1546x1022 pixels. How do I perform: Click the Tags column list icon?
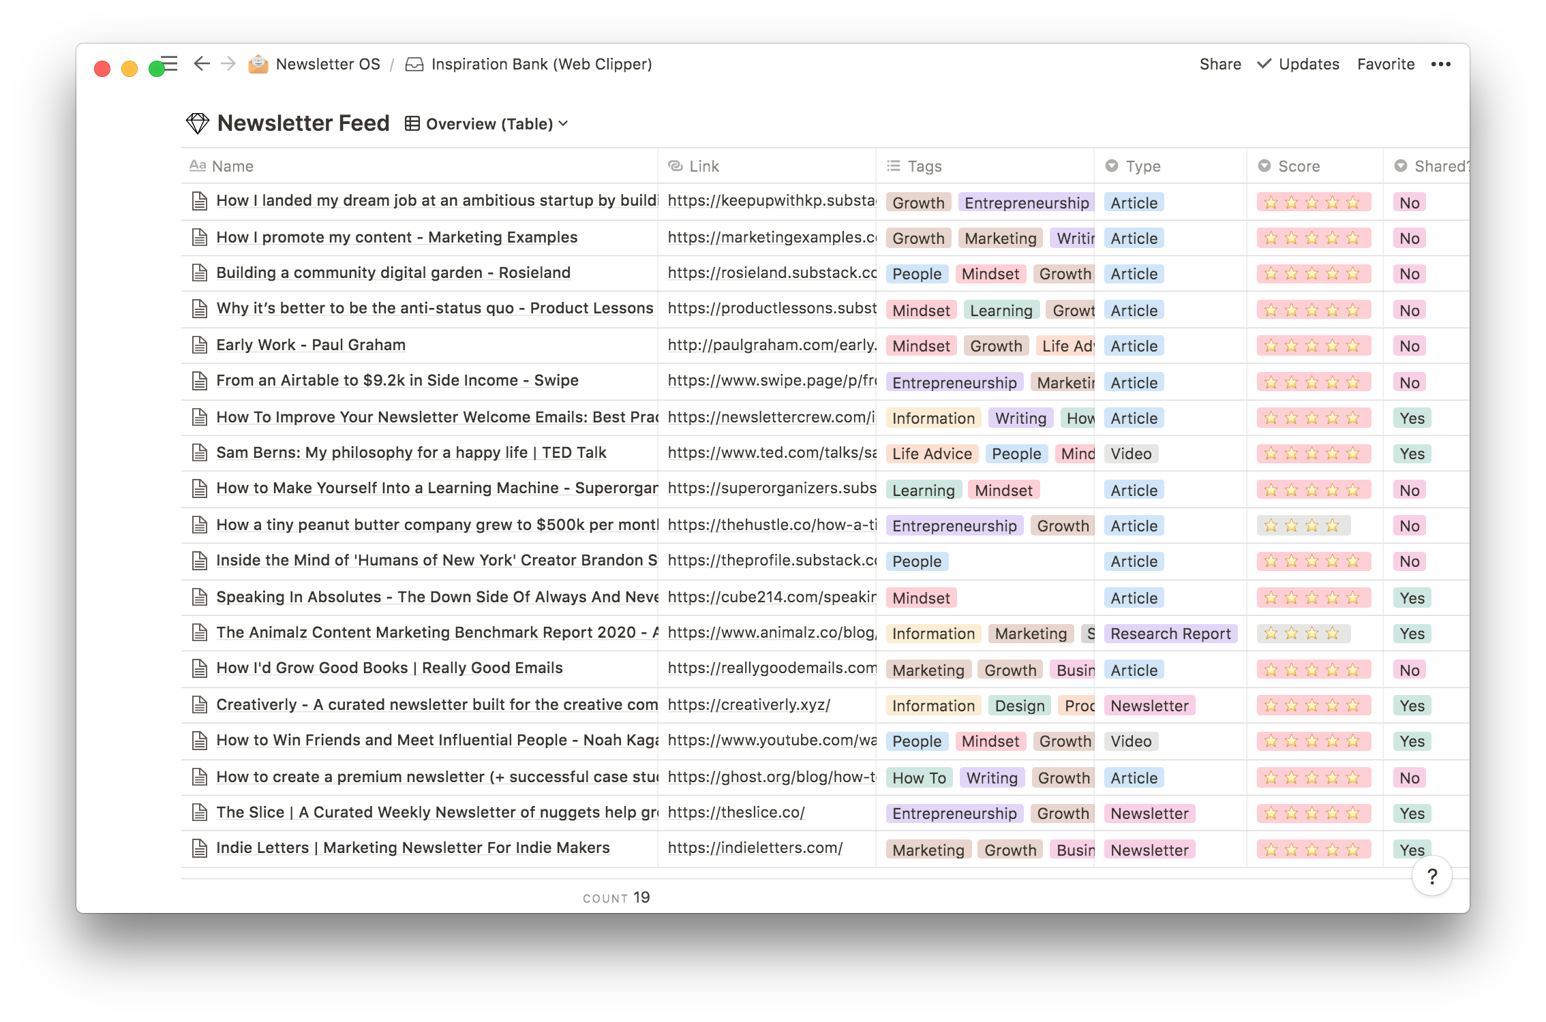894,166
